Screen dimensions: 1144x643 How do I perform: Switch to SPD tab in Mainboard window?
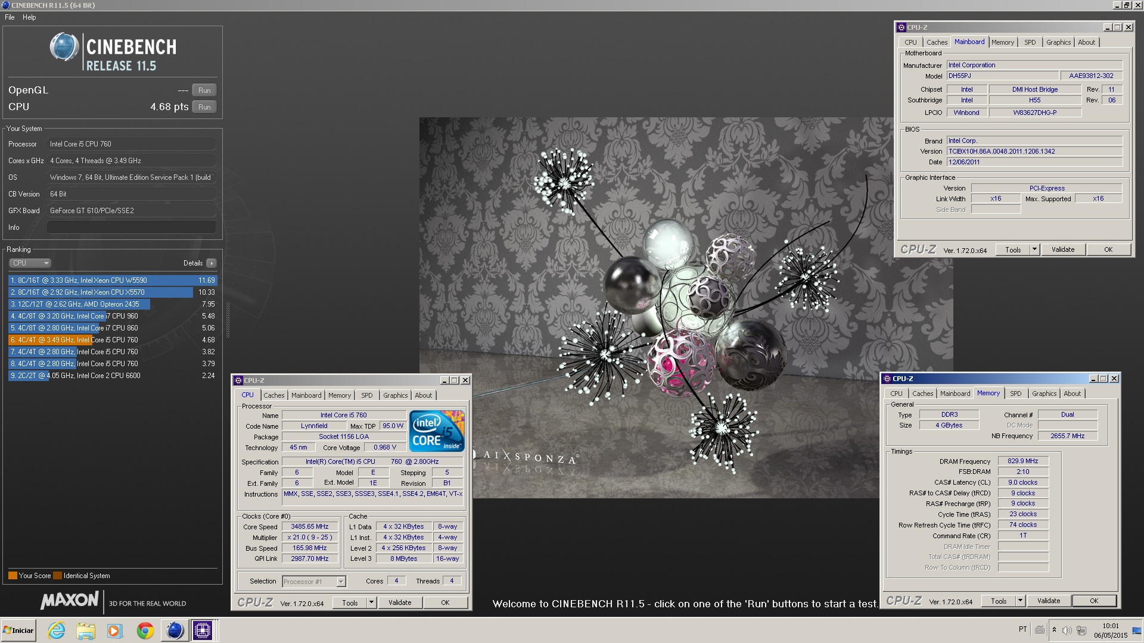[x=1030, y=42]
